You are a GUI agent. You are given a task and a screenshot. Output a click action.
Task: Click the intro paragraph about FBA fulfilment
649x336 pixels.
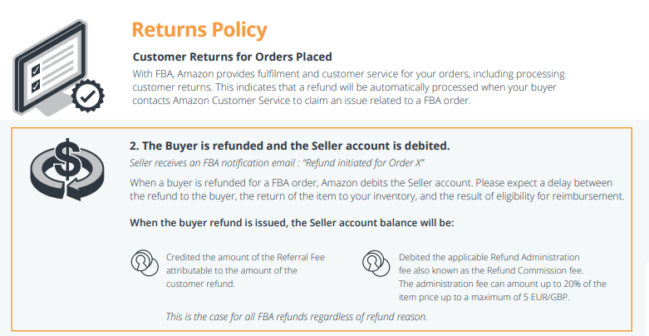click(348, 87)
